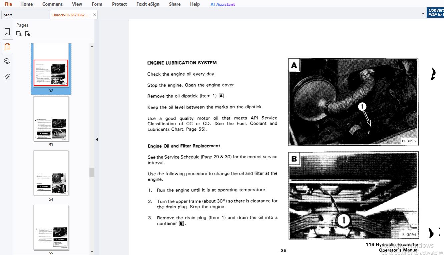Open the Comments panel icon
This screenshot has width=444, height=255.
tap(7, 61)
